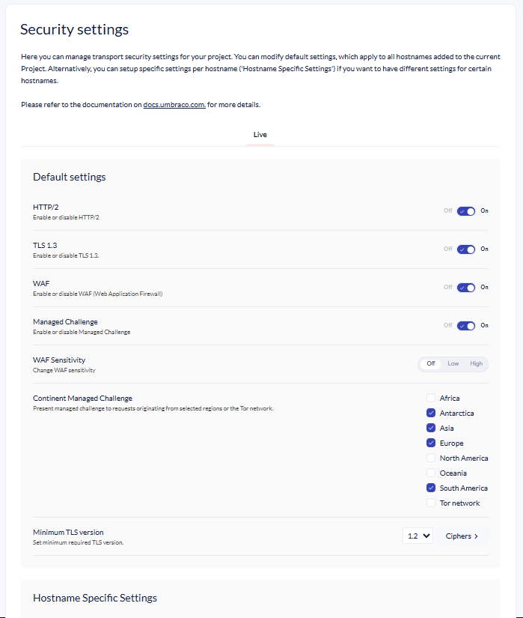Set WAF Sensitivity to High
The image size is (523, 618).
click(x=477, y=363)
